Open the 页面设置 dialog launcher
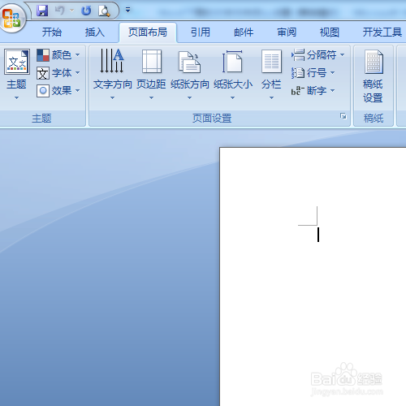The width and height of the screenshot is (406, 406). [x=343, y=116]
